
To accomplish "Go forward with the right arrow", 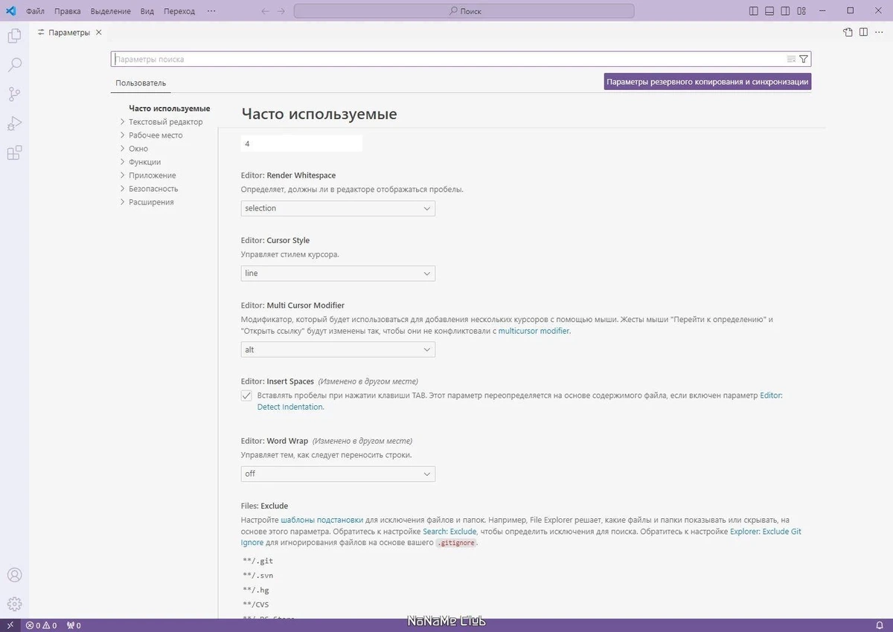I will tap(281, 11).
